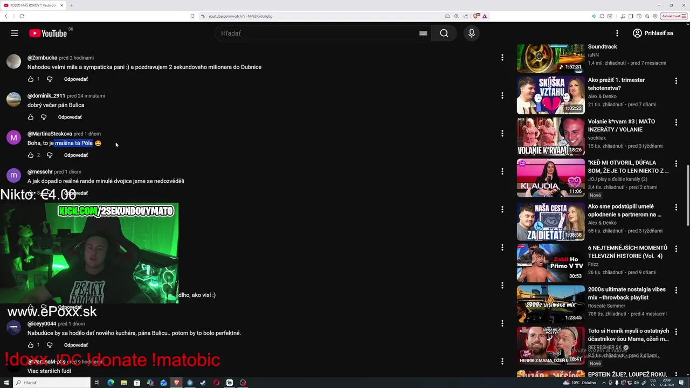Open @Zombucha channel from username
Image resolution: width=690 pixels, height=388 pixels.
point(42,58)
